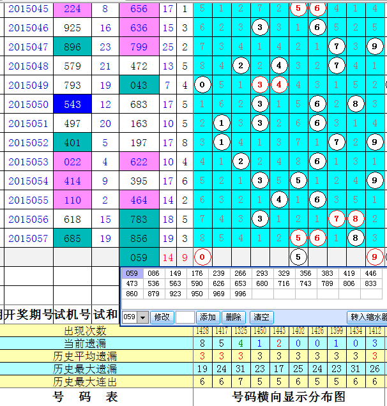Image resolution: width=387 pixels, height=406 pixels.
Task: Click the blue highlighted 543 cell
Action: (x=72, y=104)
